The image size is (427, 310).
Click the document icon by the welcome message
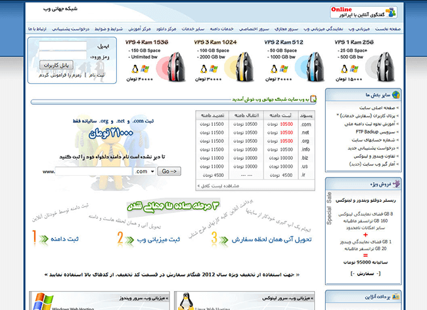(313, 98)
